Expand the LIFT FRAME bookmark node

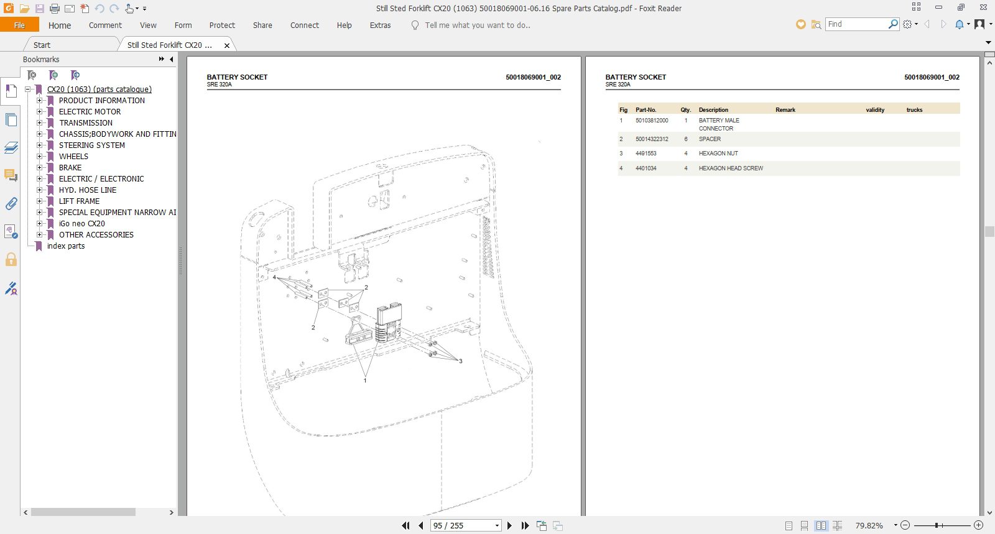coord(39,201)
